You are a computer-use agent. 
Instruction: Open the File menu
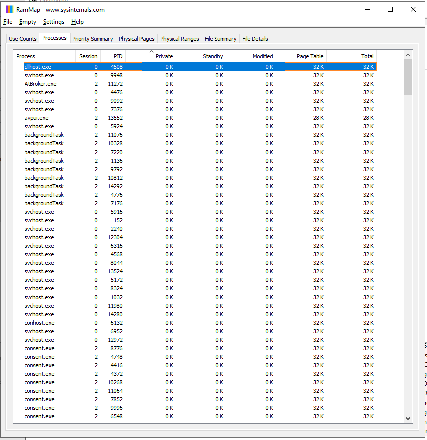click(x=8, y=22)
